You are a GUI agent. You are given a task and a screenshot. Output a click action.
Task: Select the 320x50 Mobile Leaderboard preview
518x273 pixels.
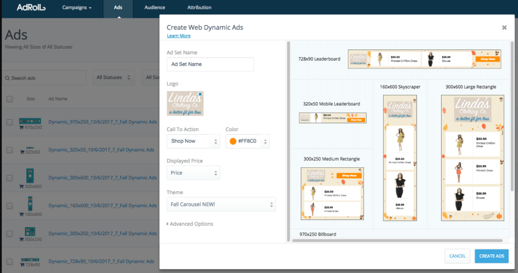click(332, 118)
